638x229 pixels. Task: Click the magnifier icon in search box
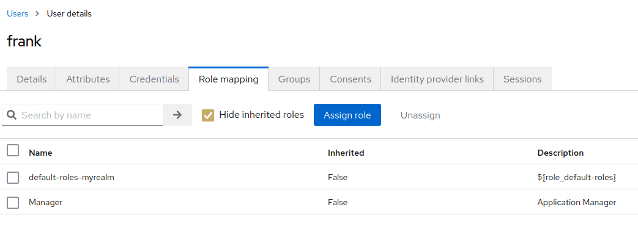pos(12,115)
